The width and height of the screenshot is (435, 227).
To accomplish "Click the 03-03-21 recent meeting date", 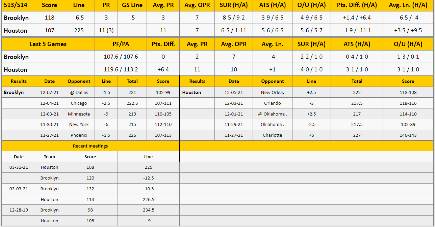I will tap(19, 189).
